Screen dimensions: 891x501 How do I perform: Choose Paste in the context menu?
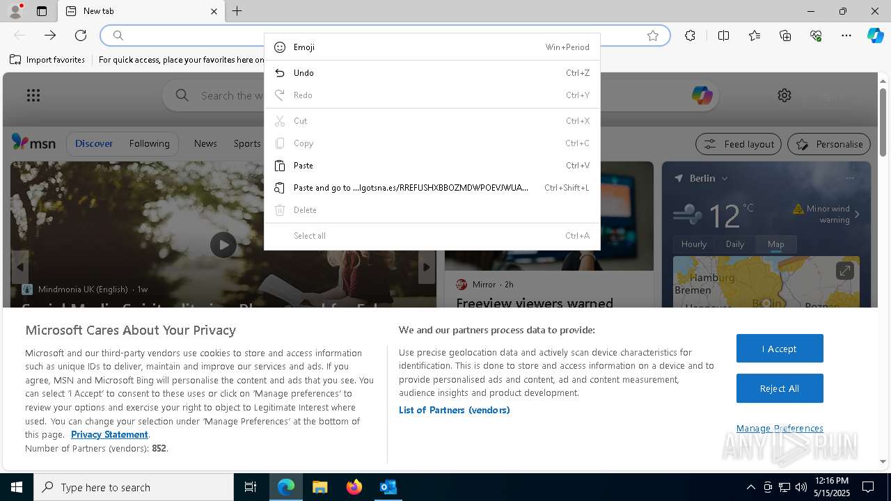432,166
